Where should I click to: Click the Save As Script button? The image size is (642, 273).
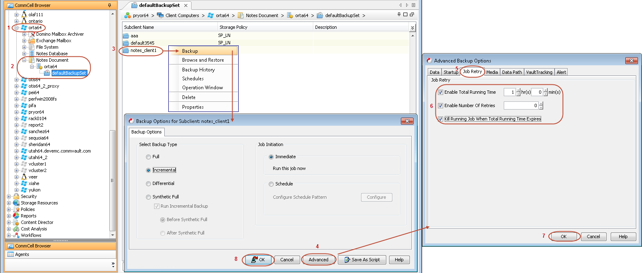click(362, 260)
